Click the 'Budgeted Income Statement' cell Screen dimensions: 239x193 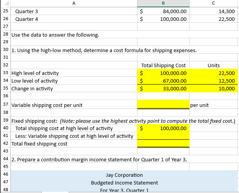tap(124, 183)
